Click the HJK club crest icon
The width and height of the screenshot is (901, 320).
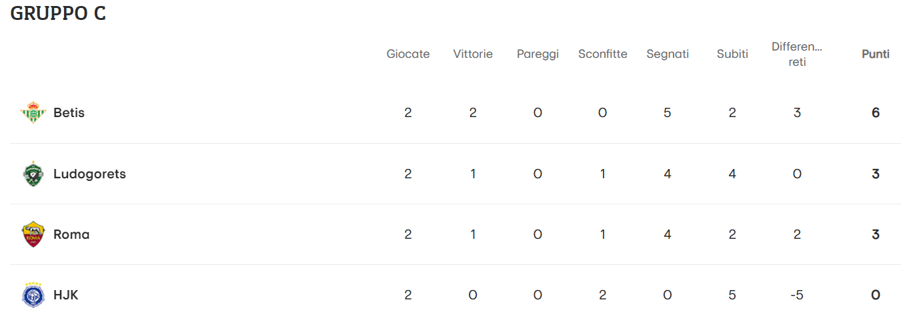click(x=33, y=295)
